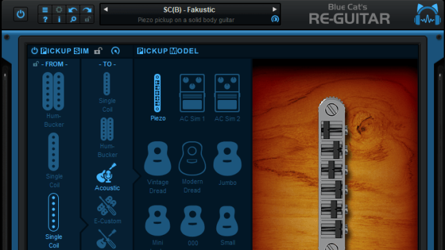Toggle the main plugin power button
The width and height of the screenshot is (445, 250).
click(x=21, y=14)
